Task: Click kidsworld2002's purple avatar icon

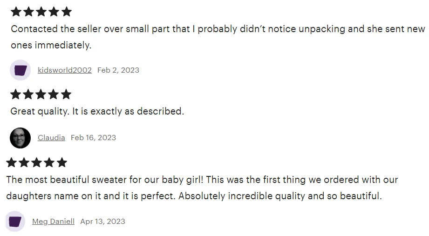Action: pyautogui.click(x=20, y=70)
